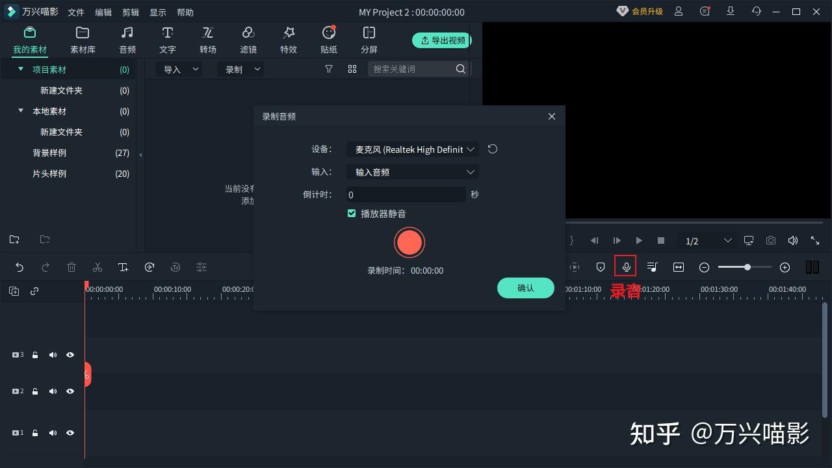Open the 编辑 menu
This screenshot has height=468, width=832.
pos(103,12)
